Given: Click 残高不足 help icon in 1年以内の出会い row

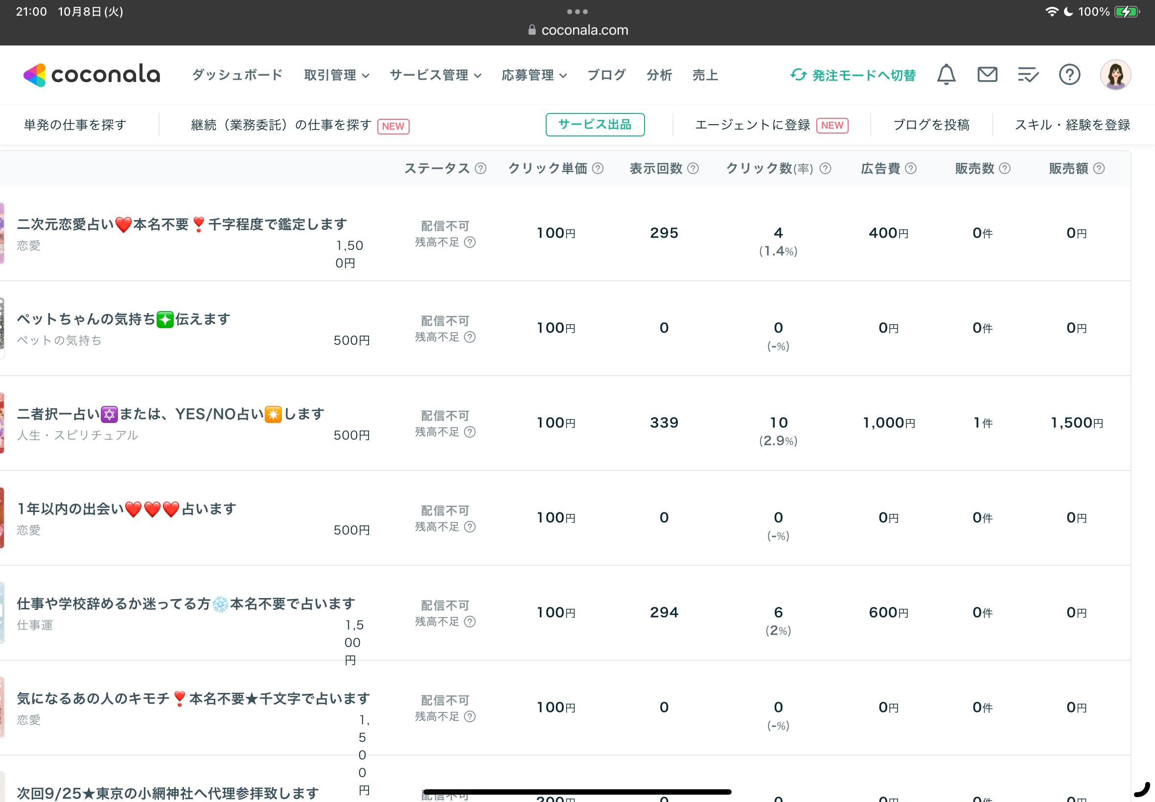Looking at the screenshot, I should tap(470, 527).
